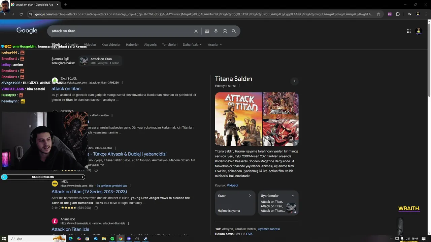Open the Google apps grid
This screenshot has width=431, height=242.
click(x=408, y=31)
